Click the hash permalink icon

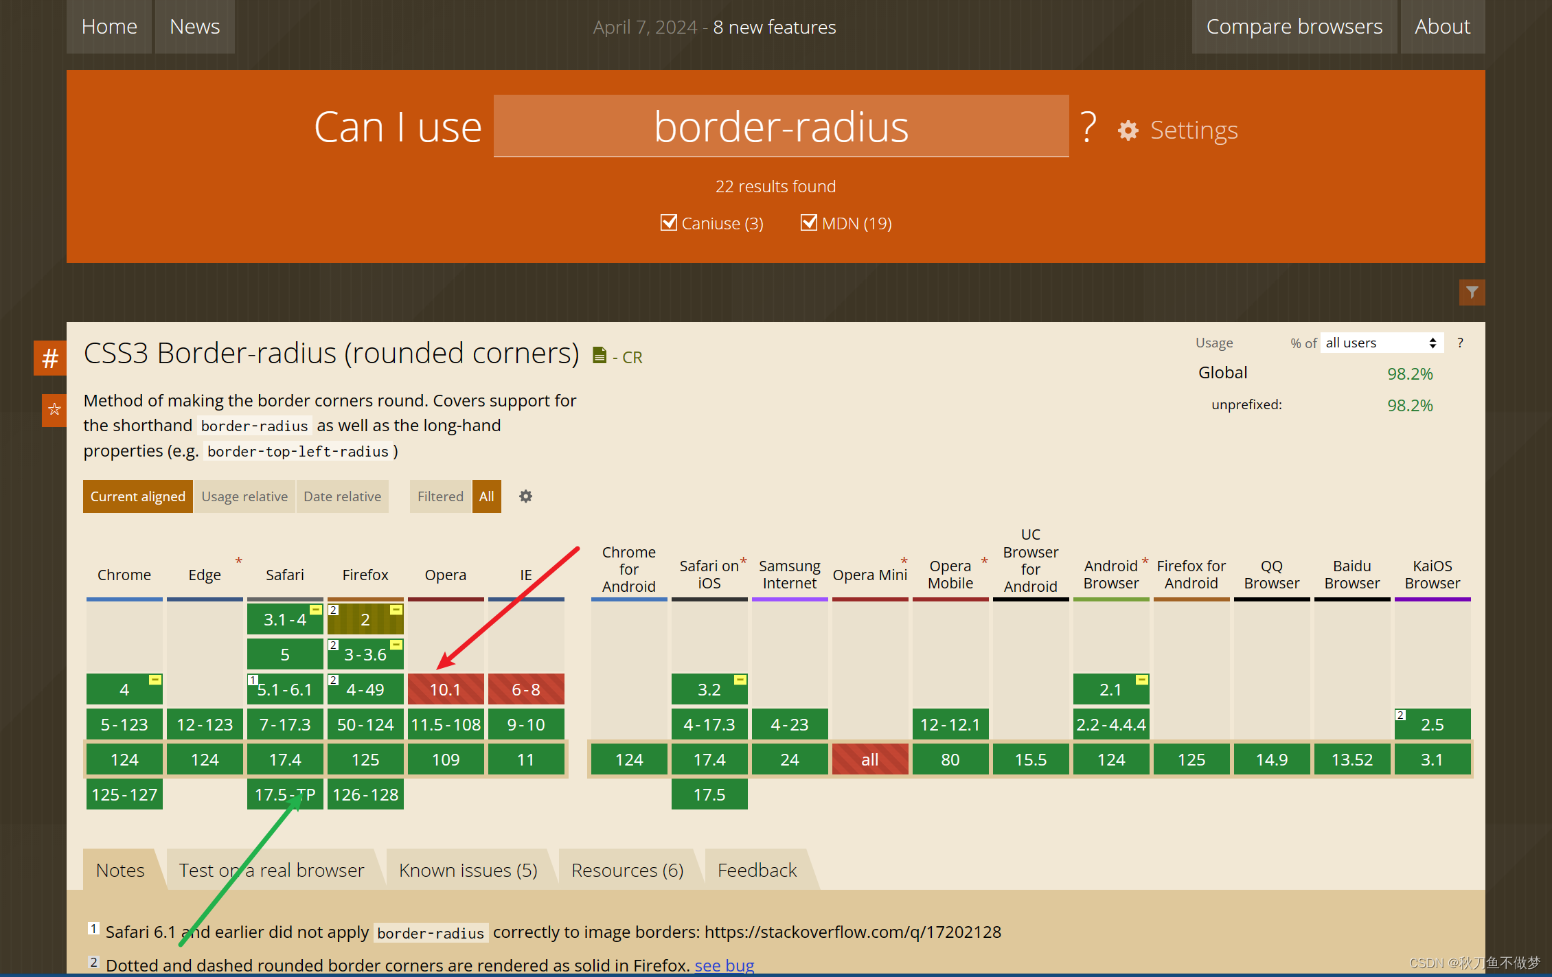click(50, 358)
